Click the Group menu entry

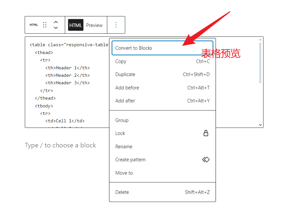(x=122, y=120)
